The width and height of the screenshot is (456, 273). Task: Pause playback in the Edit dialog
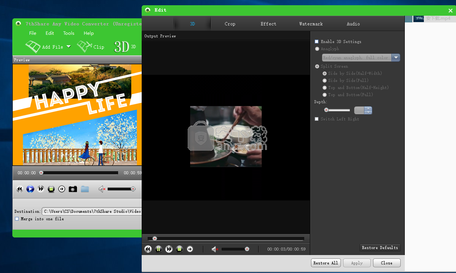158,249
